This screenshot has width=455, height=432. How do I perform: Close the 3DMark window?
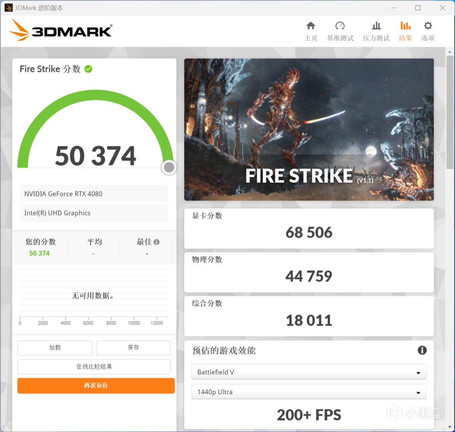click(443, 8)
